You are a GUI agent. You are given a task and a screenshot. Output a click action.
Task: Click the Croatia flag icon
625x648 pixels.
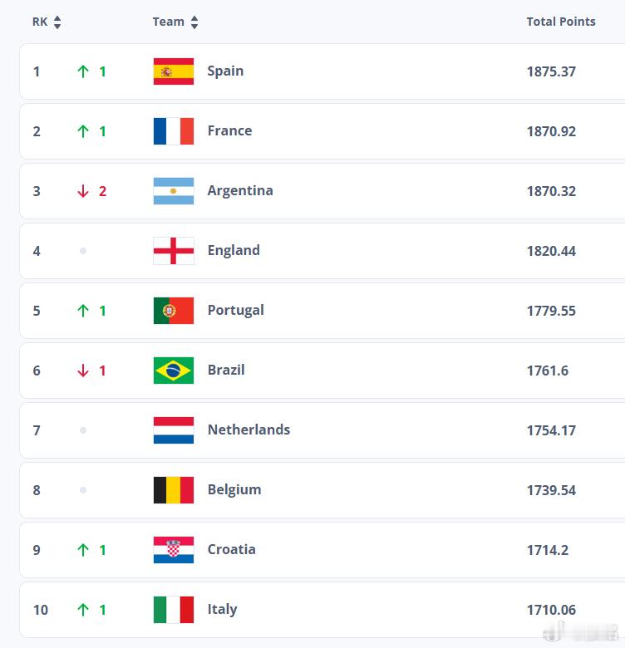pyautogui.click(x=174, y=550)
